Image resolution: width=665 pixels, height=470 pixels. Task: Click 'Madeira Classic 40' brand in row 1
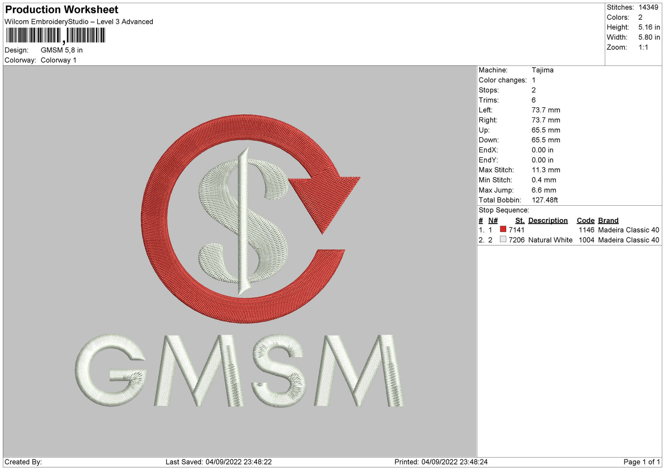629,230
